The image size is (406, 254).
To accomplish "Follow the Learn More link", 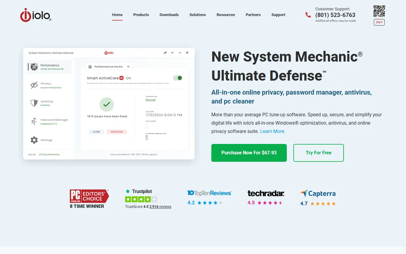I will (272, 131).
